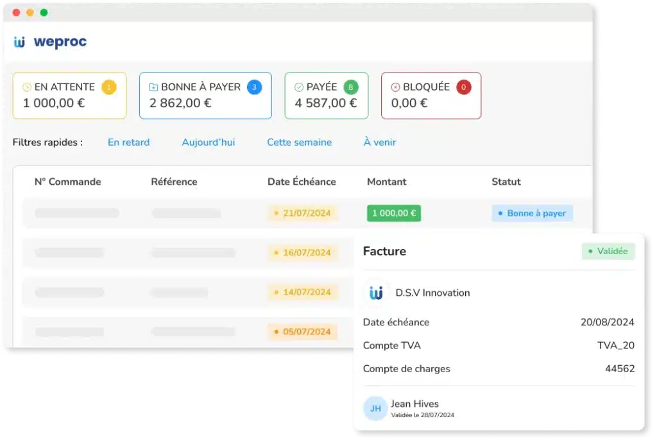Click the weproc logo icon
Screen dimensions: 657x446
(19, 42)
